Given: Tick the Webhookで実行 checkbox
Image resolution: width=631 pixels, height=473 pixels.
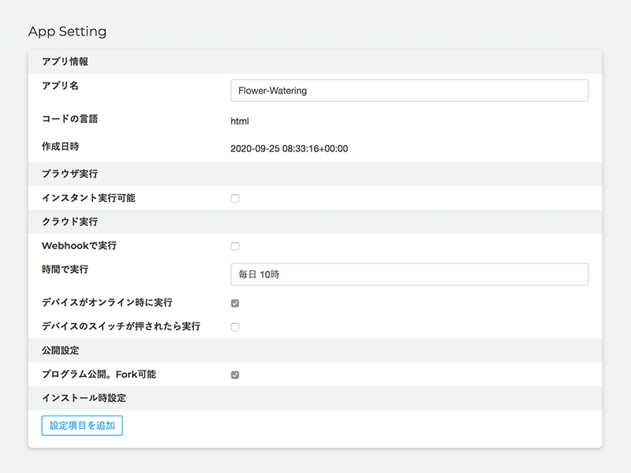Looking at the screenshot, I should click(235, 247).
